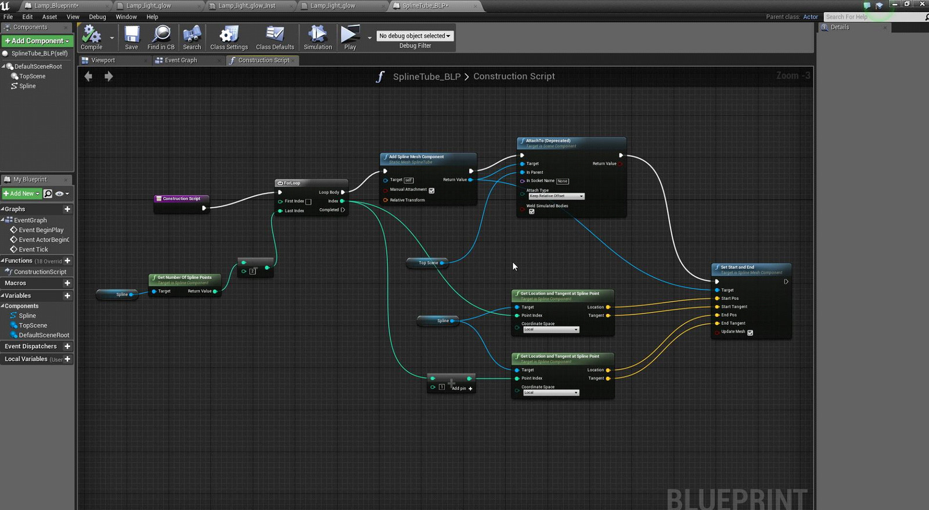The image size is (929, 510).
Task: Save the blueprint with Save icon
Action: pyautogui.click(x=132, y=38)
